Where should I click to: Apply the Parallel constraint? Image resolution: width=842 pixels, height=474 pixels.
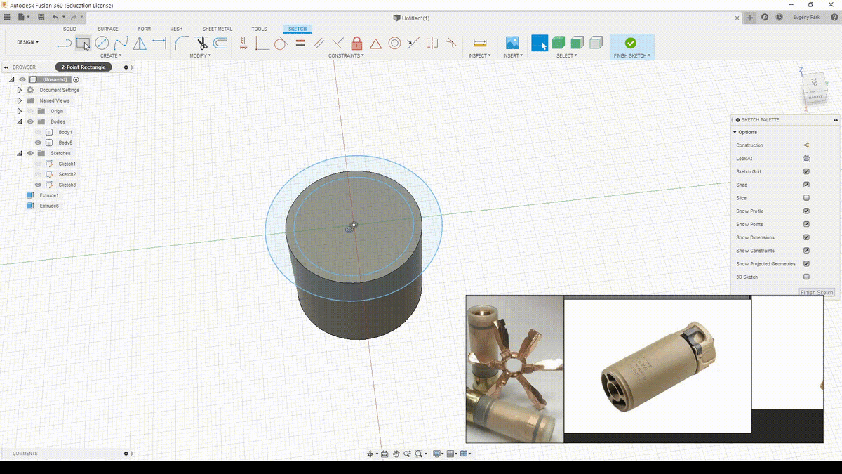[x=319, y=44]
